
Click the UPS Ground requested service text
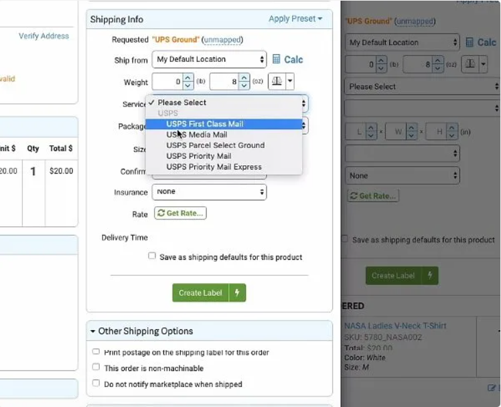coord(175,39)
